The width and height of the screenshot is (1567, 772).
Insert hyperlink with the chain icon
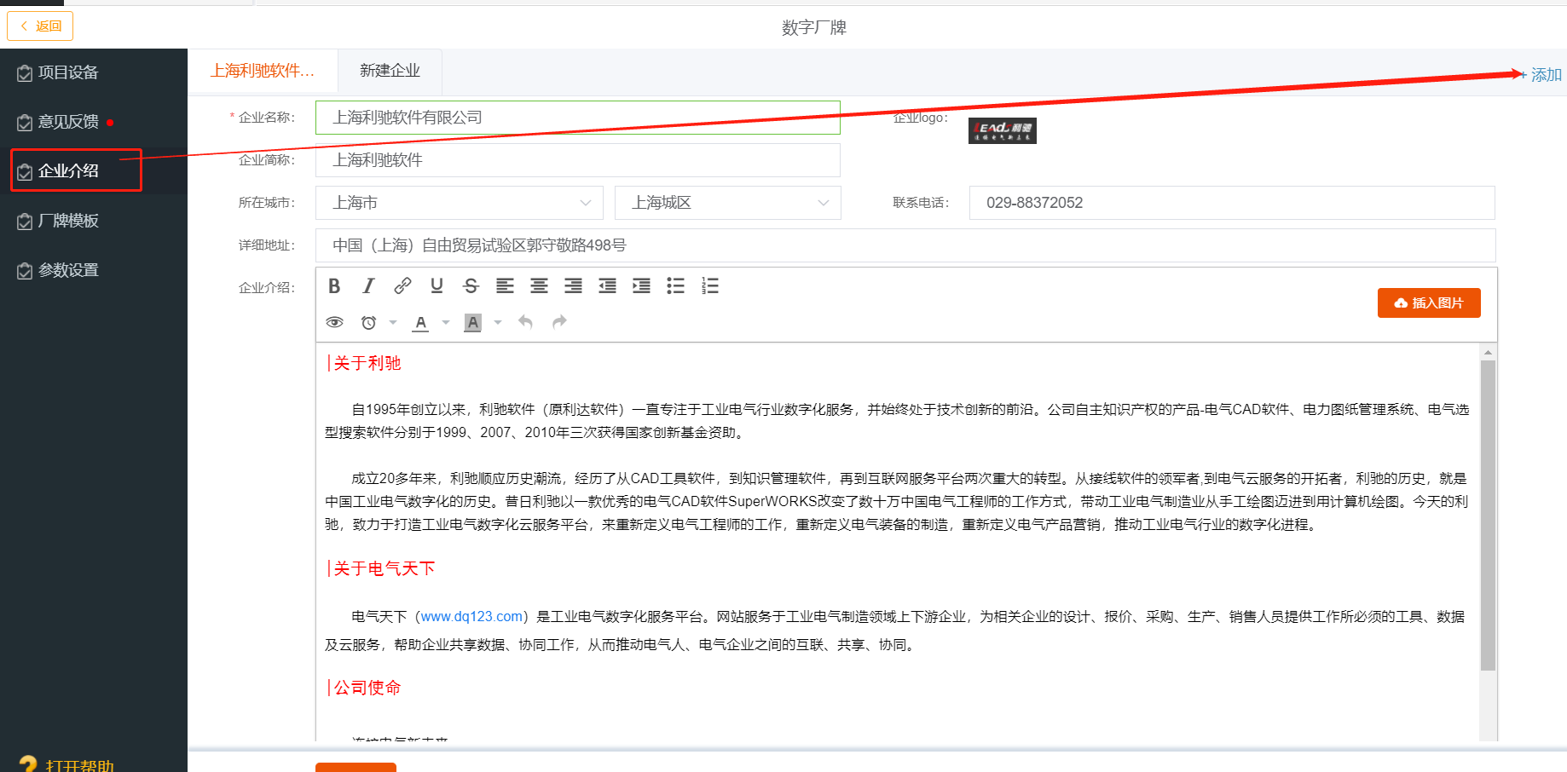coord(402,286)
